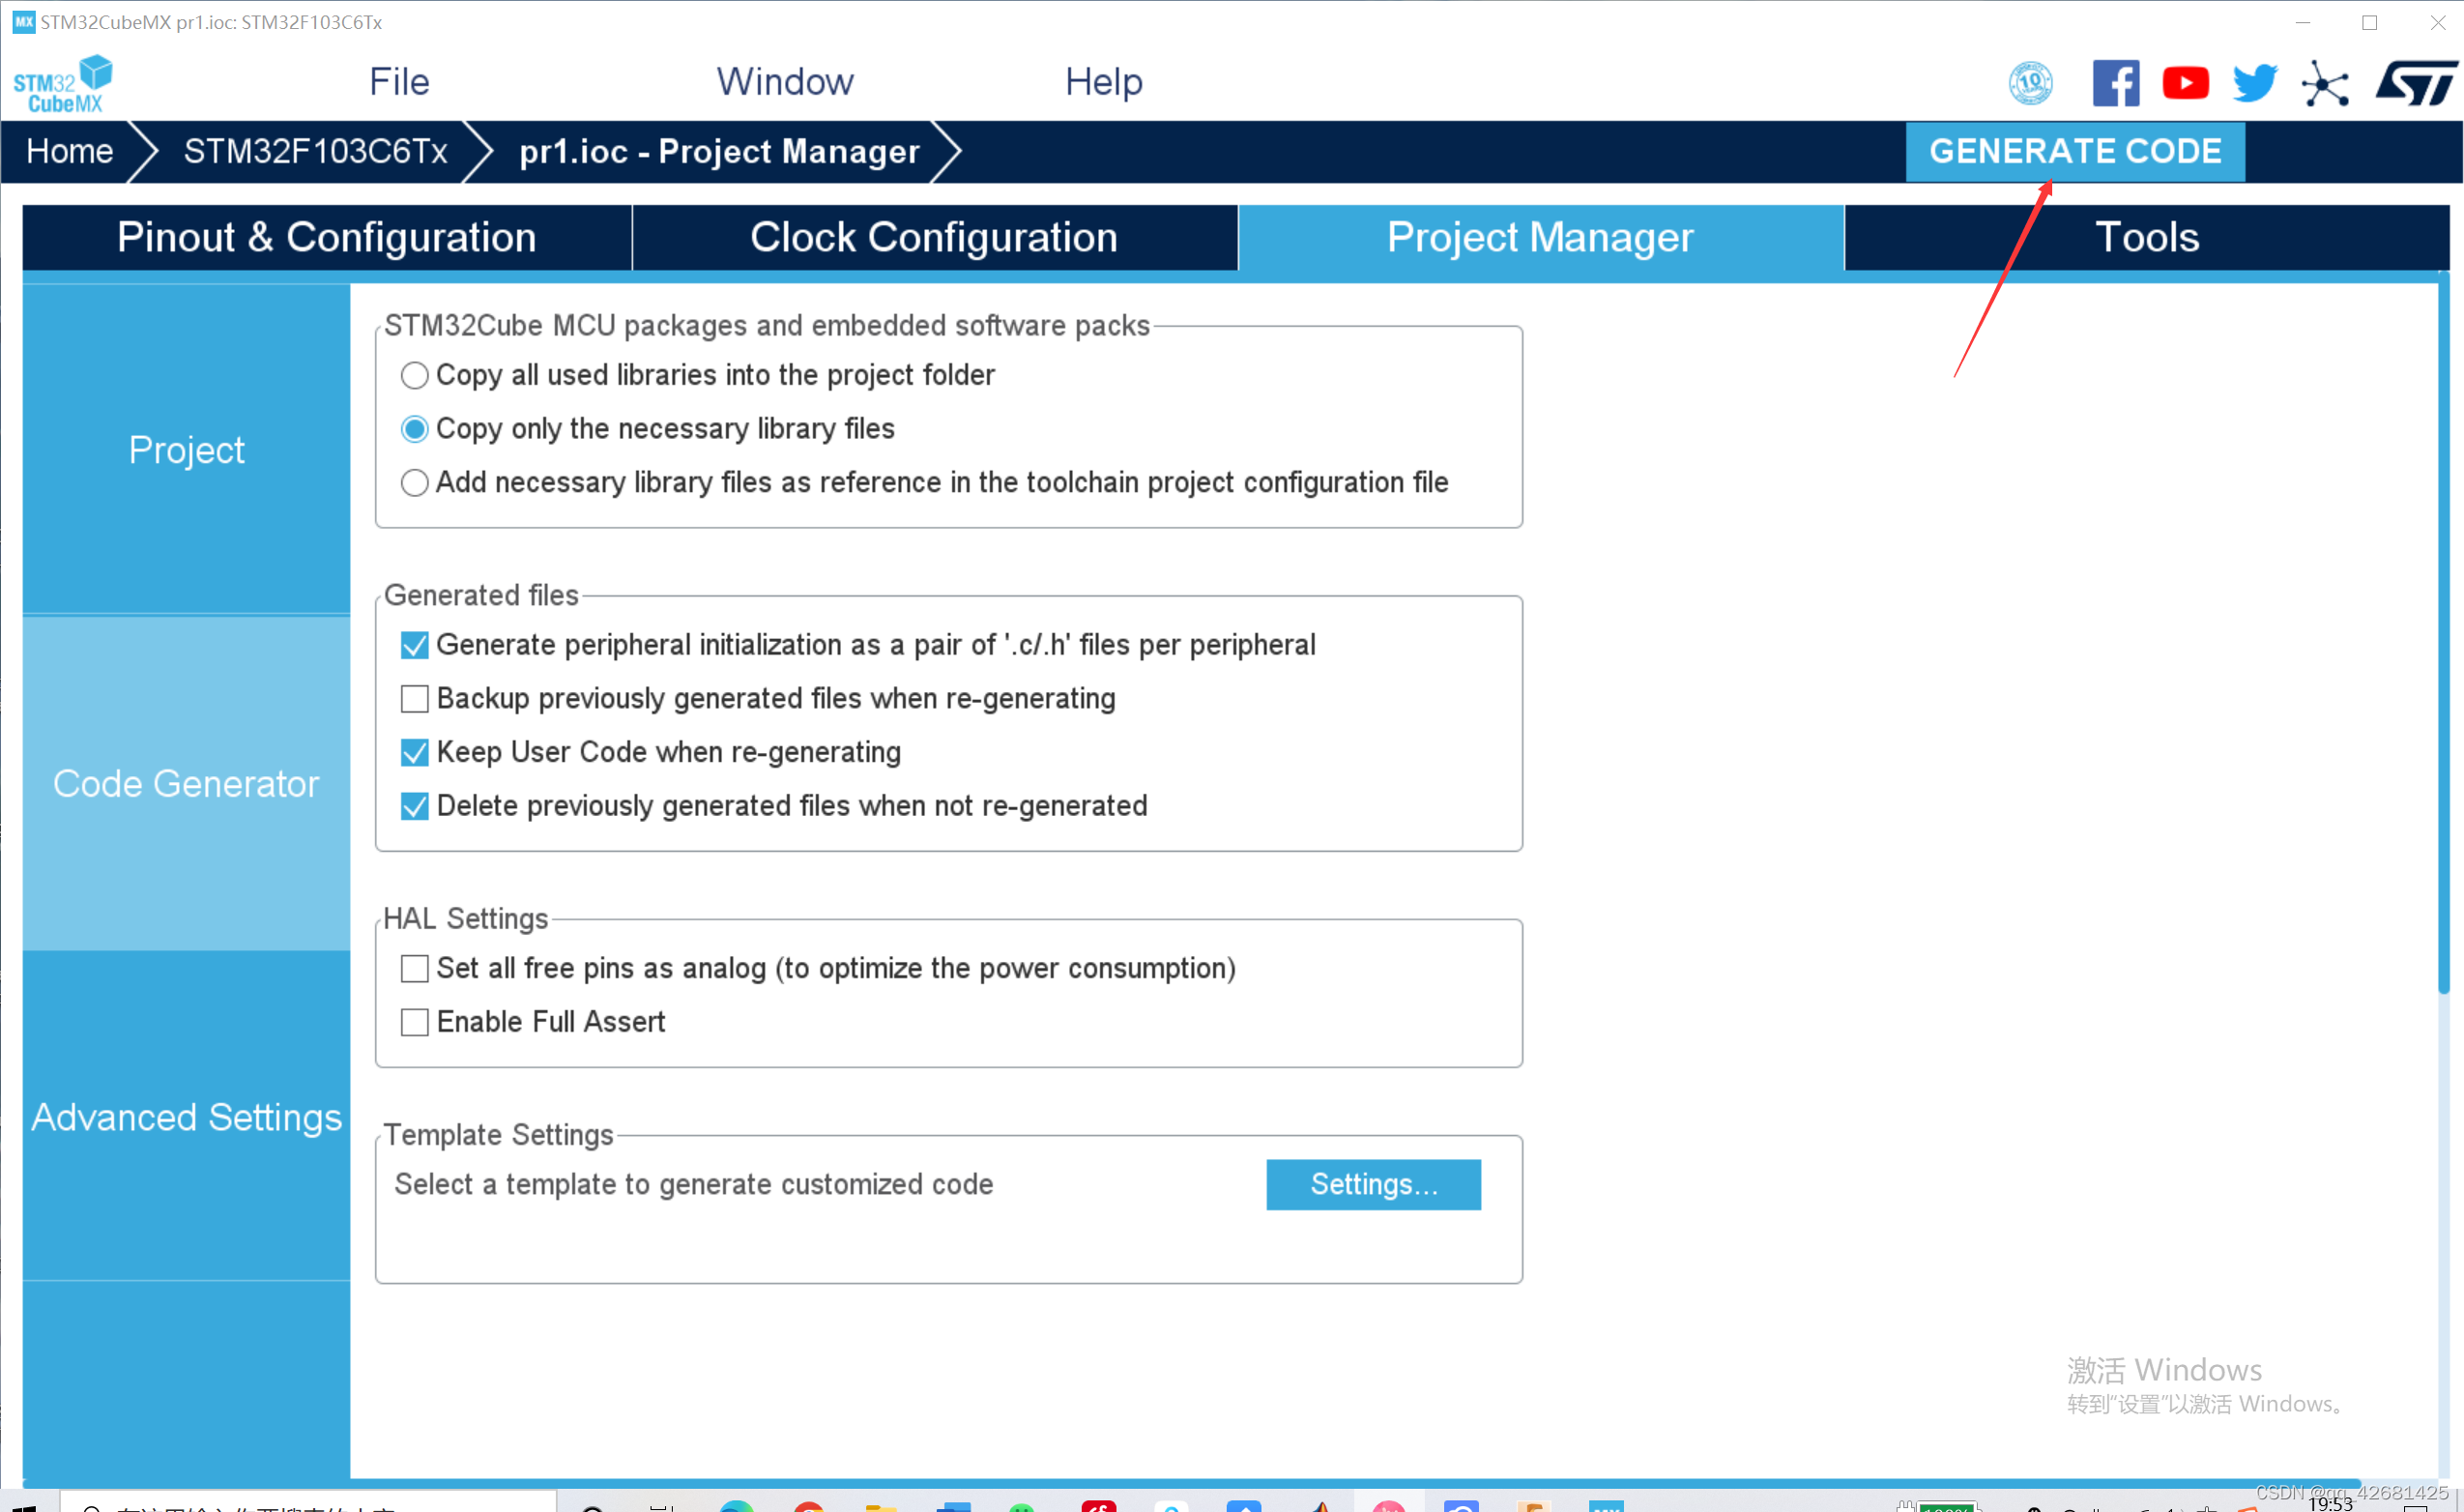2464x1512 pixels.
Task: Select the Project Manager tab
Action: point(1540,238)
